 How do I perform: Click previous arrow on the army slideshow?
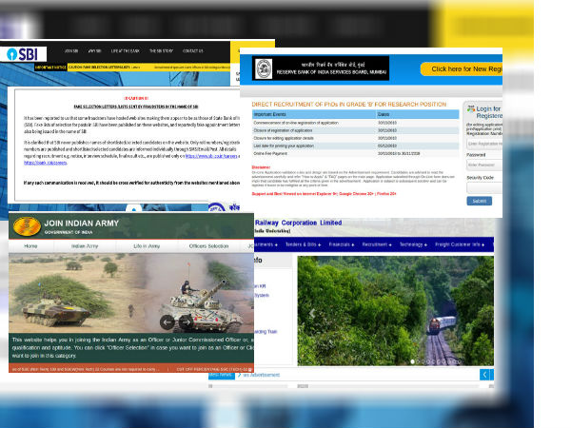[167, 321]
